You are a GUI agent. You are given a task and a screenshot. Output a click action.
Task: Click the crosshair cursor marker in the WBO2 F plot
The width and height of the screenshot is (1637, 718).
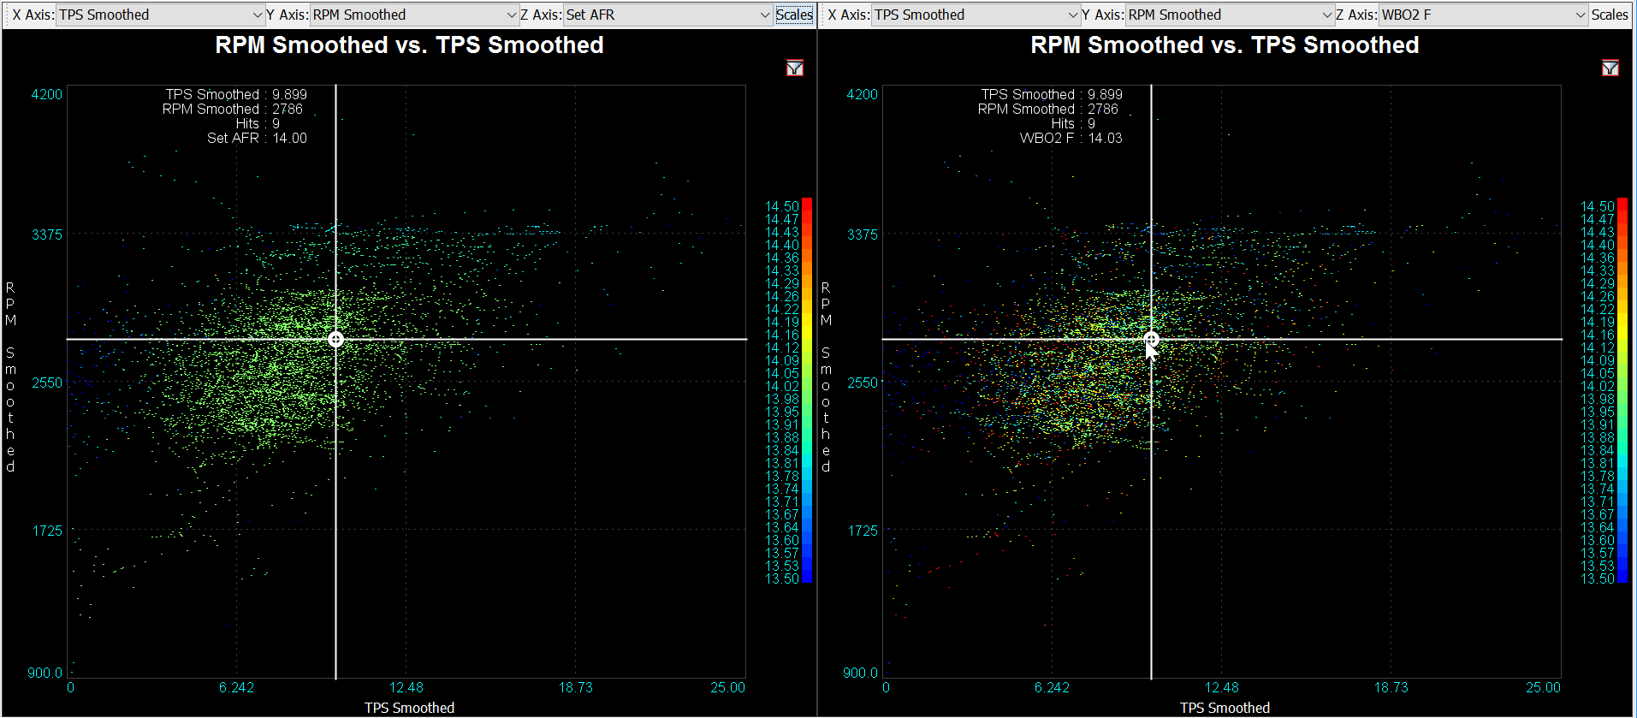pyautogui.click(x=1151, y=339)
